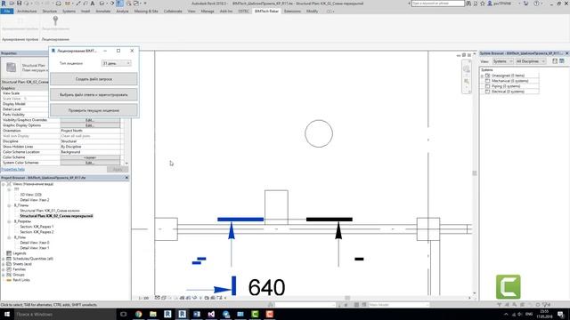
Task: Collapse the Views node in Project Browser
Action: (4, 184)
